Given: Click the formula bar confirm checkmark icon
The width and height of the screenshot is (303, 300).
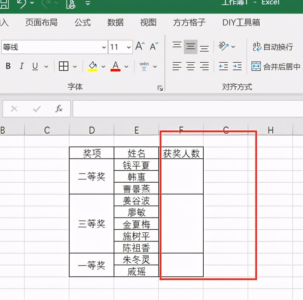Looking at the screenshot, I should (37, 109).
